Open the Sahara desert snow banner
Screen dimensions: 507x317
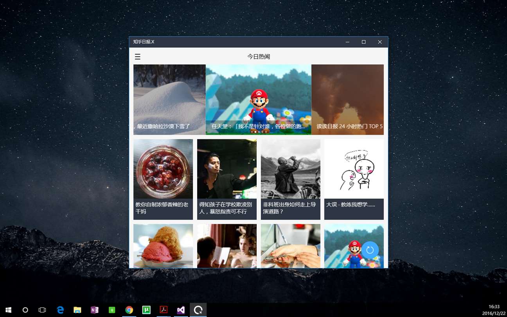point(169,99)
